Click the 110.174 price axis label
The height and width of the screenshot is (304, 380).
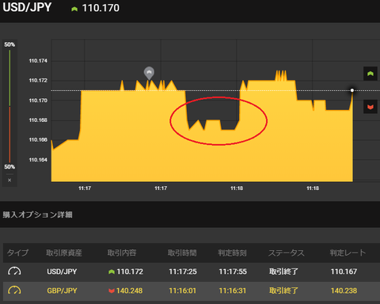(x=38, y=61)
